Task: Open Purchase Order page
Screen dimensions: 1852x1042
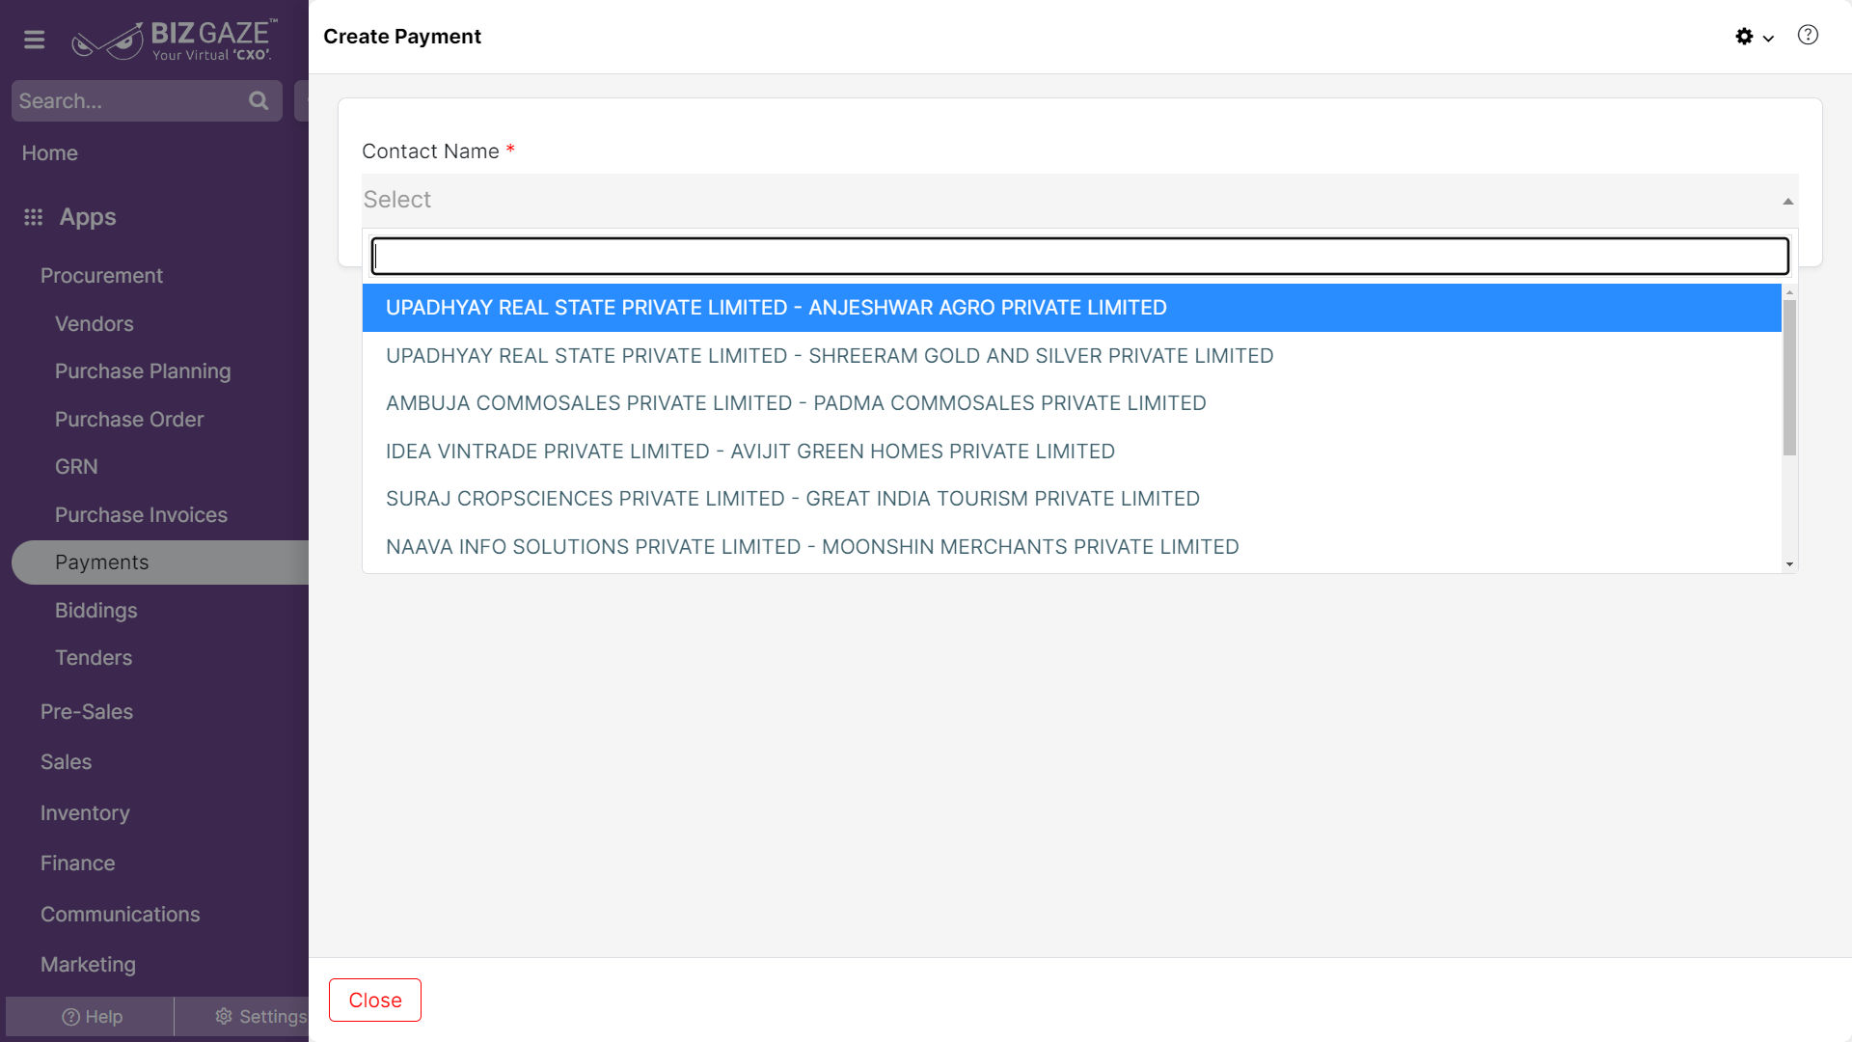Action: (x=129, y=420)
